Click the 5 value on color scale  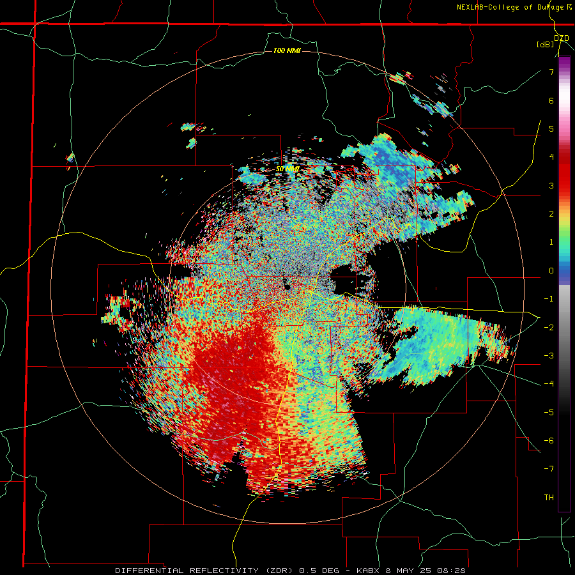(551, 128)
